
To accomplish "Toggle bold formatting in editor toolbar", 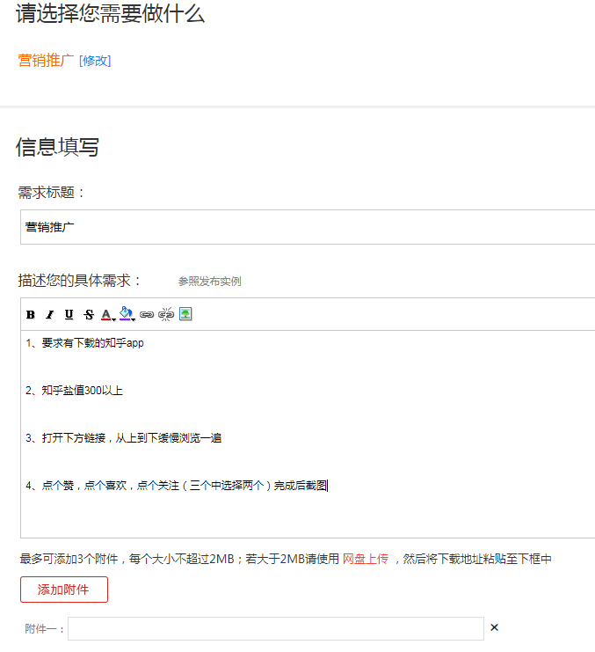I will point(31,314).
